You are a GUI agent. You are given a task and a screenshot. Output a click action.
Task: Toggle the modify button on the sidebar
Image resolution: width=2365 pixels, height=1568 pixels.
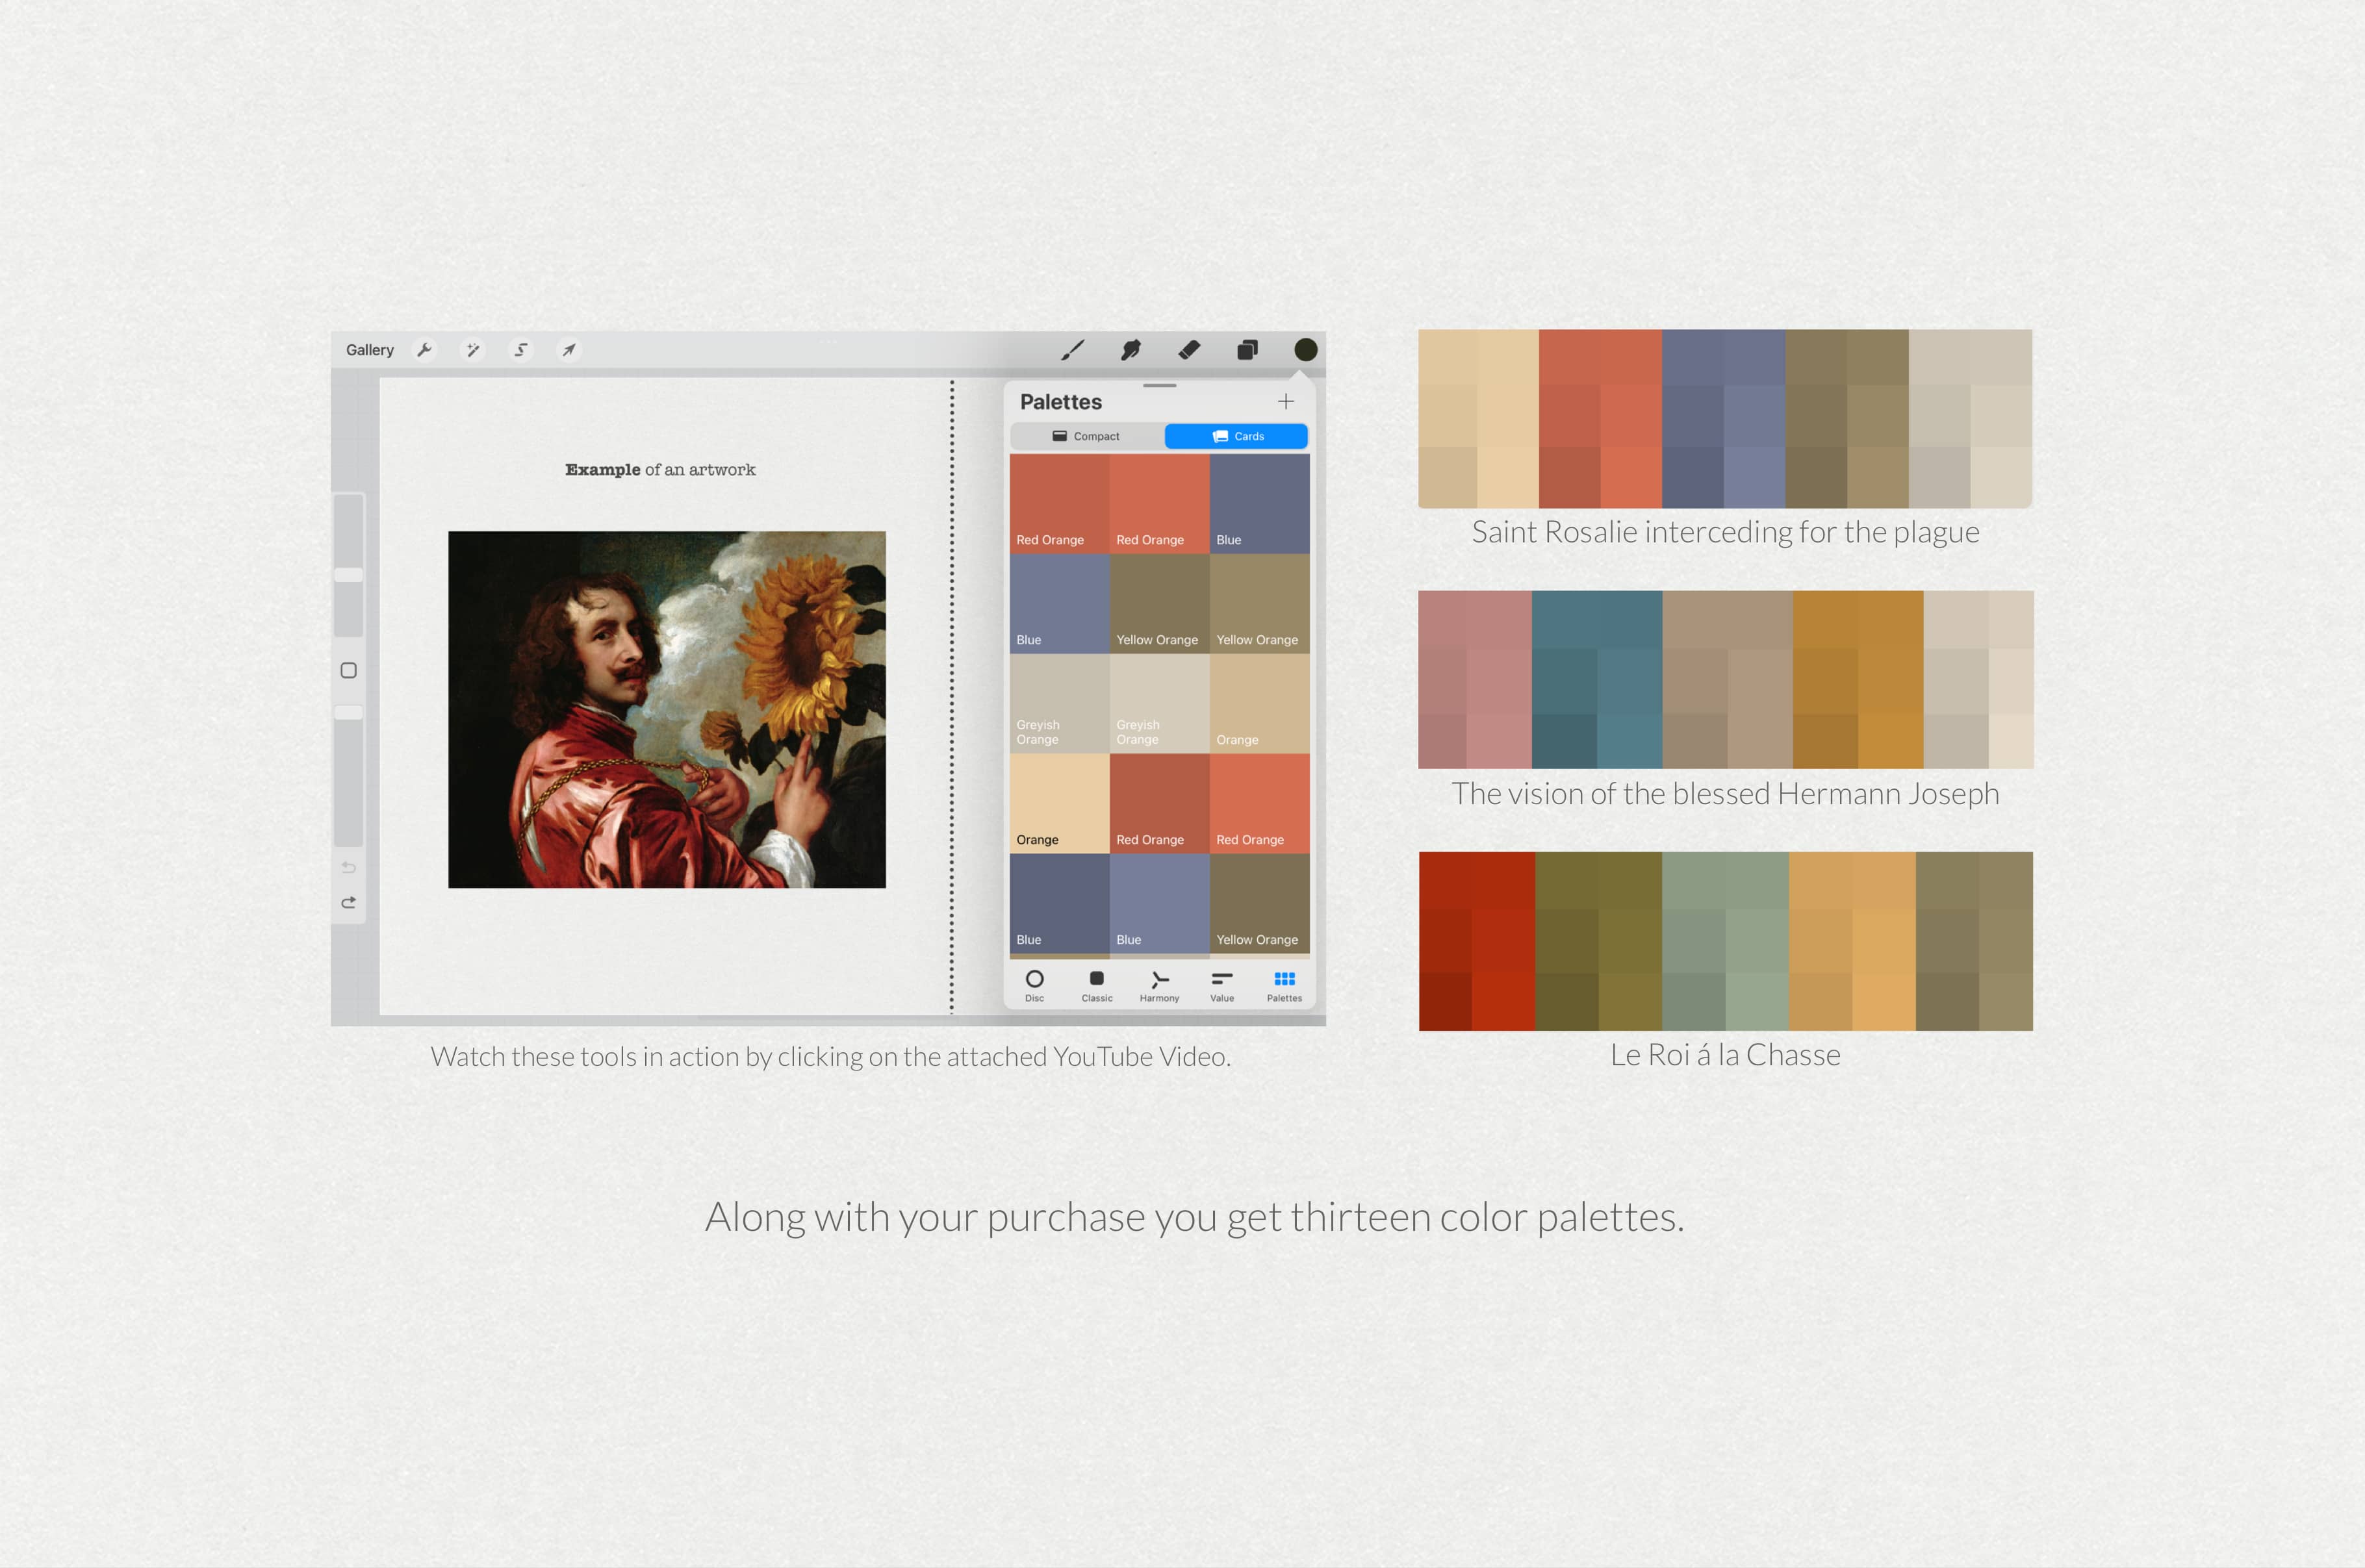(349, 670)
